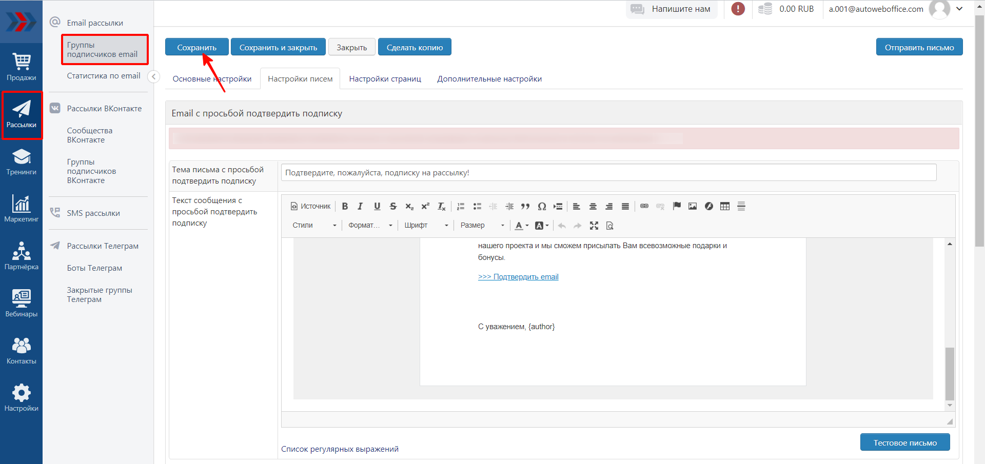The height and width of the screenshot is (464, 985).
Task: Click the insert image icon
Action: pyautogui.click(x=693, y=206)
